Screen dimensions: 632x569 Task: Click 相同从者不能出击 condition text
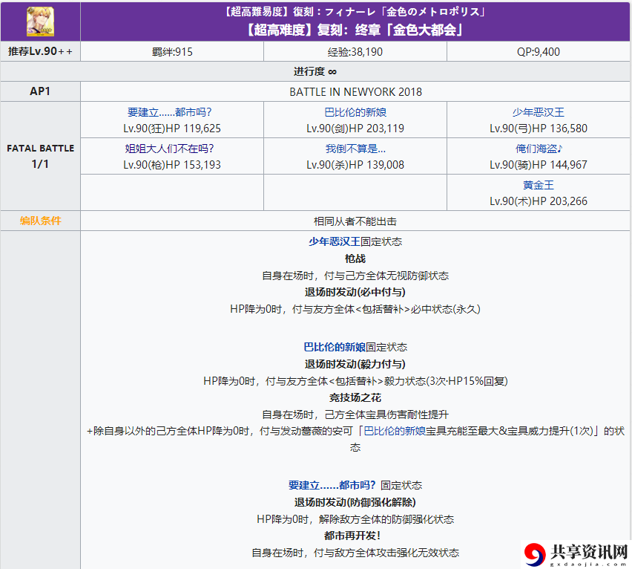[x=355, y=221]
